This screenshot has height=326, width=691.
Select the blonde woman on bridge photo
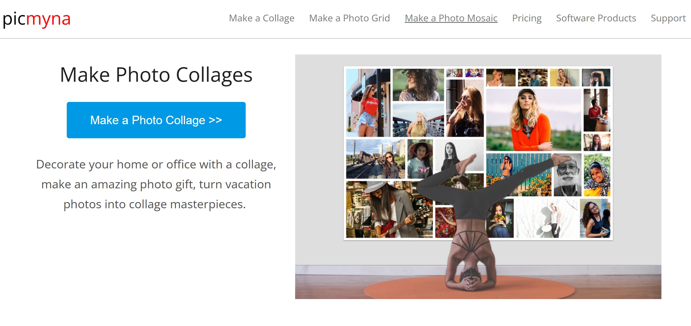coord(418,121)
